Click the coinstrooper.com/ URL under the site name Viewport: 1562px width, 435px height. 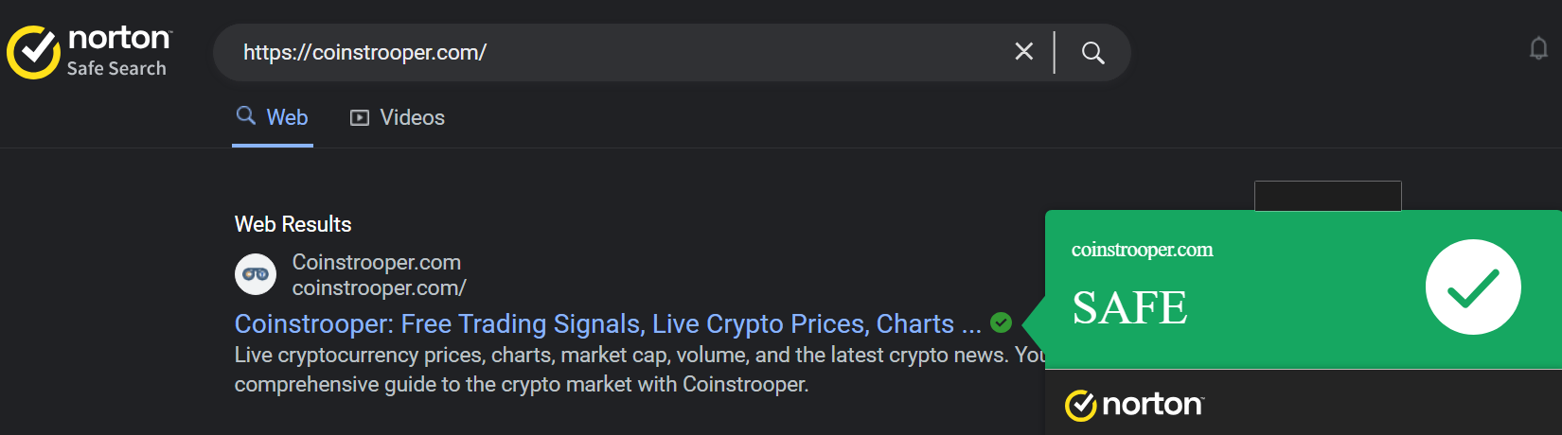pyautogui.click(x=379, y=287)
